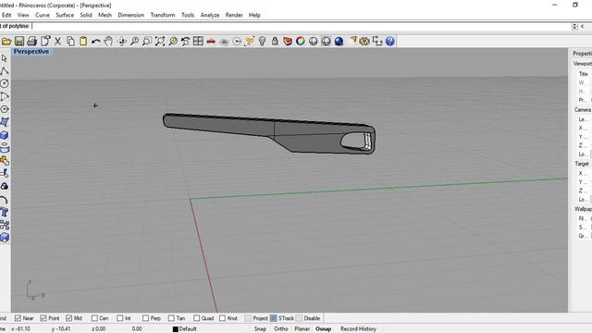This screenshot has width=592, height=333.
Task: Toggle the Near osnap checkbox
Action: point(18,318)
